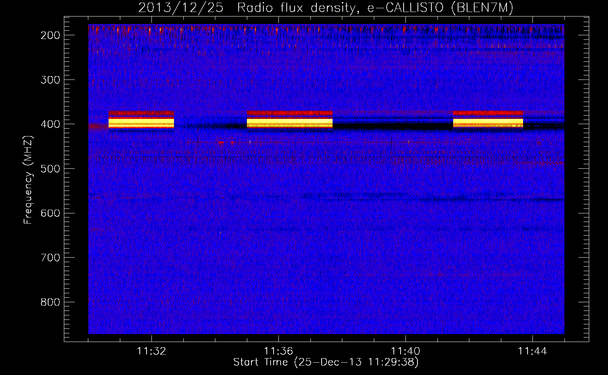Viewport: 608px width, 375px height.
Task: Click the first bright burst near 11:31
Action: 141,120
